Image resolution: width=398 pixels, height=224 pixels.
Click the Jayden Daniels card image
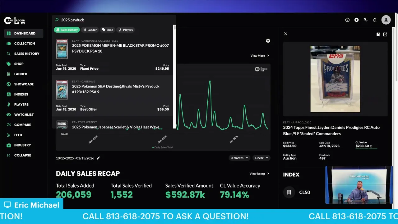click(335, 79)
